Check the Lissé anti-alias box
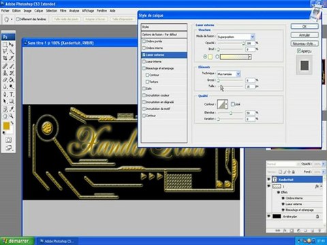Viewport: 327px width, 245px height. click(233, 104)
